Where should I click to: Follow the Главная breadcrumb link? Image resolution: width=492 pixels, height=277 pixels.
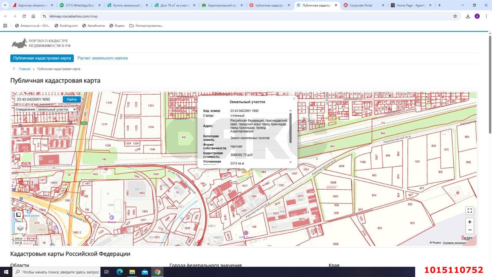point(25,69)
